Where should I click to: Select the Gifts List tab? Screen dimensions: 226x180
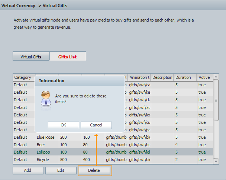coord(68,57)
